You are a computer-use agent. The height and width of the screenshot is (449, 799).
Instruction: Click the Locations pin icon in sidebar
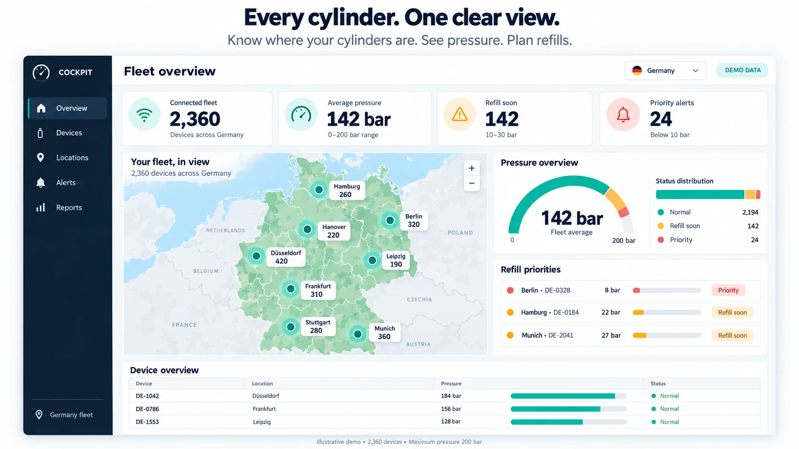tap(41, 158)
